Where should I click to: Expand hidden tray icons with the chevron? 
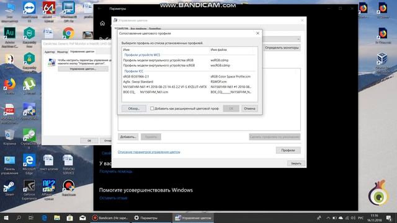click(328, 217)
